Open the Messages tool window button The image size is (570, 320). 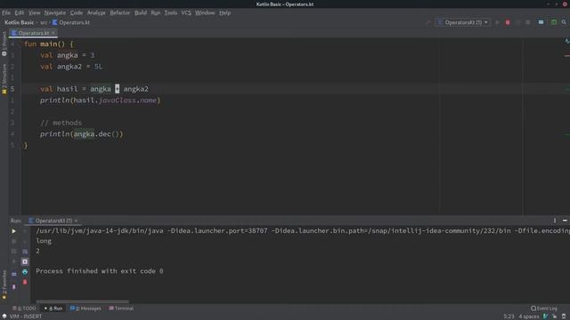pos(85,308)
